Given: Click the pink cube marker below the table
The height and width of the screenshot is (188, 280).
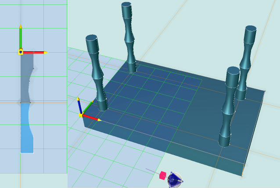Looking at the screenshot, I should (x=162, y=175).
